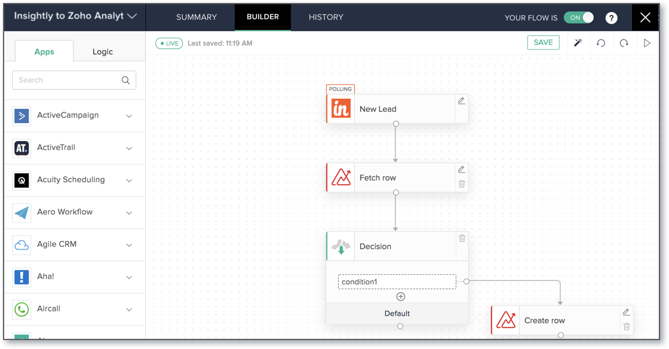Screen dimensions: 669x349
Task: Switch to the SUMMARY tab
Action: 197,17
